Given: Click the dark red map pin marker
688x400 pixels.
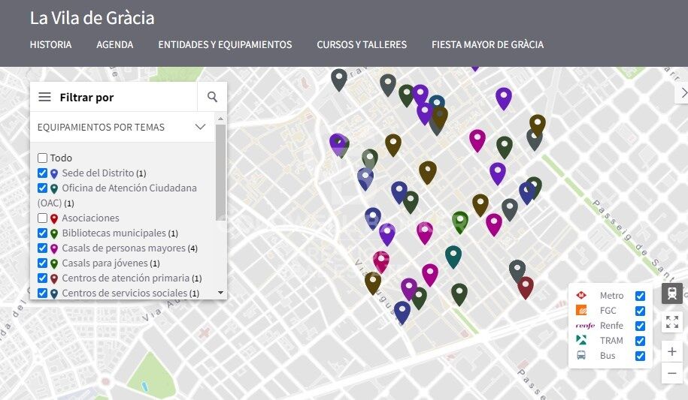Looking at the screenshot, I should 526,286.
